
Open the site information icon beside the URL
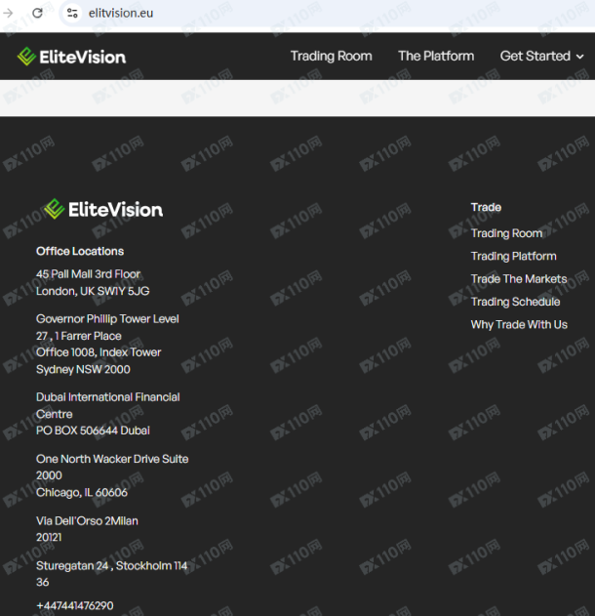point(72,14)
